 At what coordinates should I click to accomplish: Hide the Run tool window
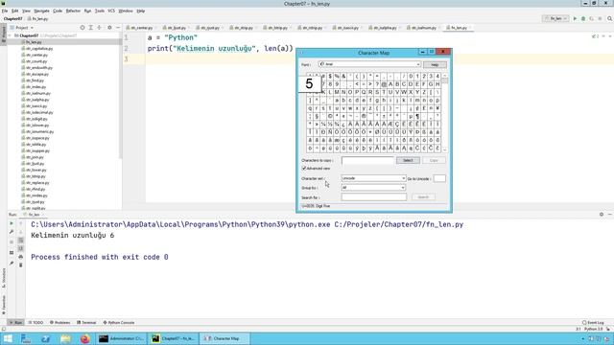[x=610, y=215]
